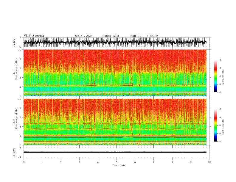Click the ch.1 spectrogram panel
The width and height of the screenshot is (236, 182).
[x=115, y=73]
